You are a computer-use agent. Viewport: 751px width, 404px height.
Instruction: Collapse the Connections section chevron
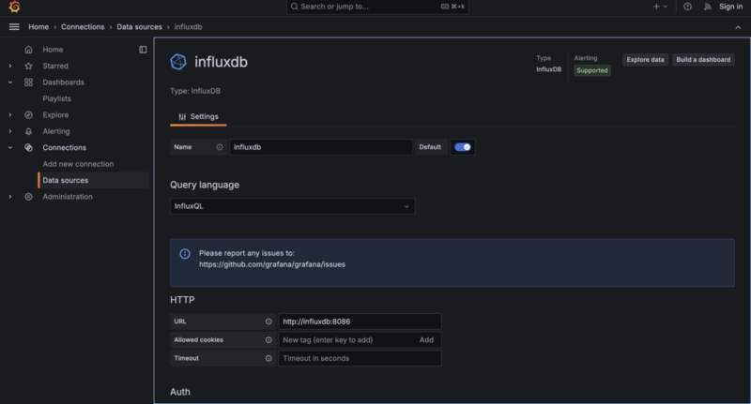tap(10, 148)
